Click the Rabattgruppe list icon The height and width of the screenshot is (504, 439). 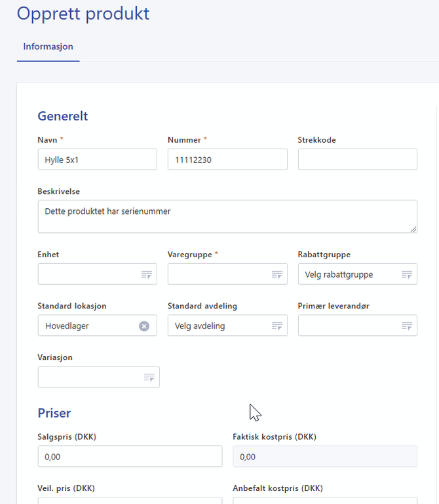coord(407,274)
